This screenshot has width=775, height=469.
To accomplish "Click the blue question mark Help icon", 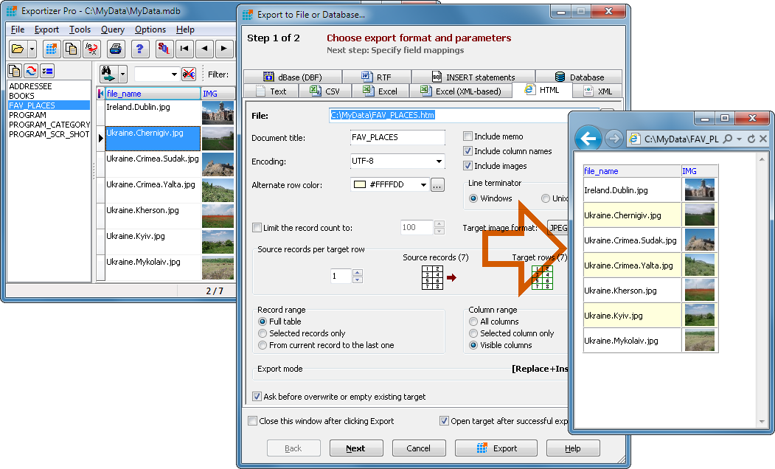I will point(140,49).
